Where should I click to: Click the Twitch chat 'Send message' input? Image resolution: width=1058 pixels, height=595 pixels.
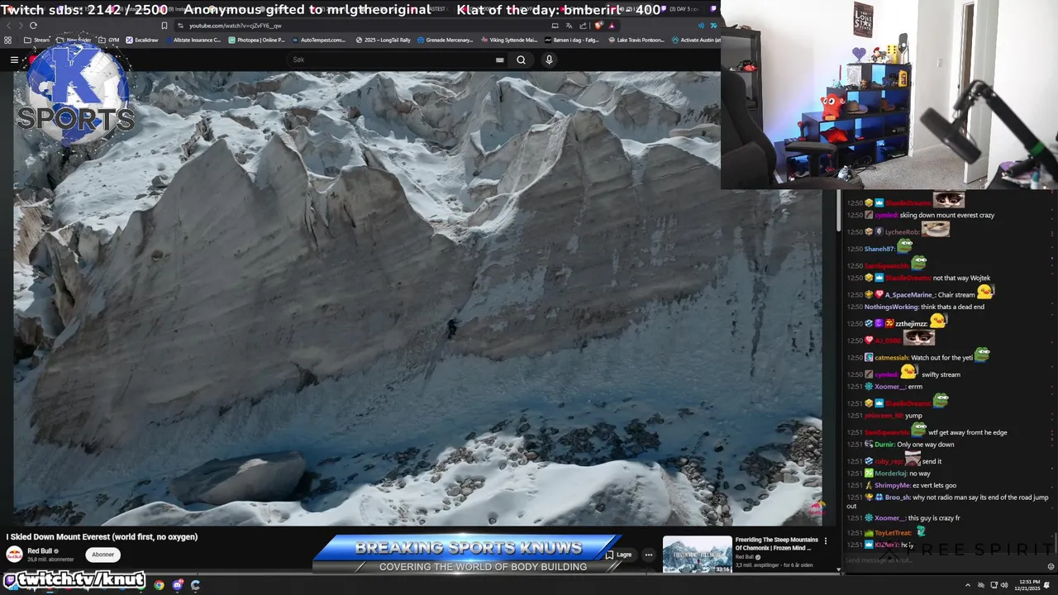(x=942, y=560)
